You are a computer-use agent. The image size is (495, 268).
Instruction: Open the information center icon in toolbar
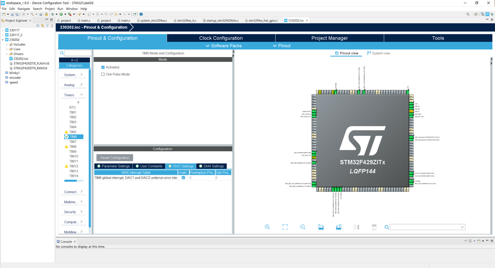pos(141,14)
